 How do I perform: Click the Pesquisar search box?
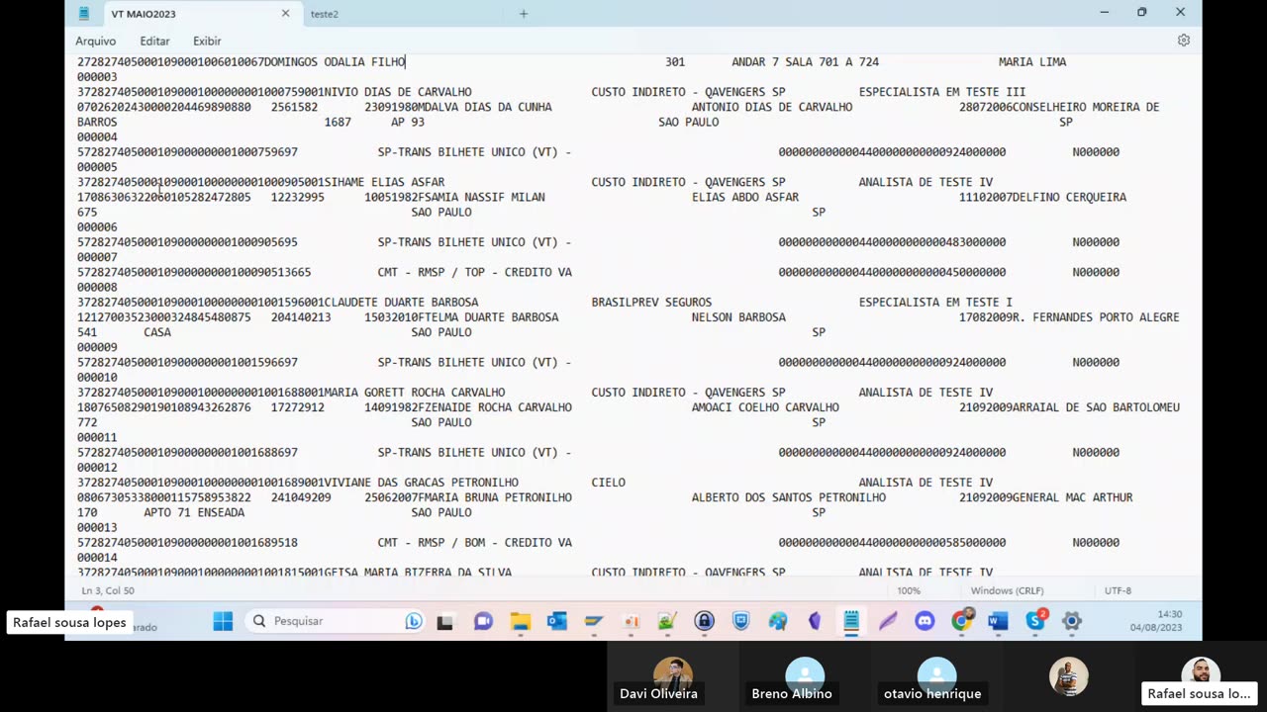[x=335, y=621]
